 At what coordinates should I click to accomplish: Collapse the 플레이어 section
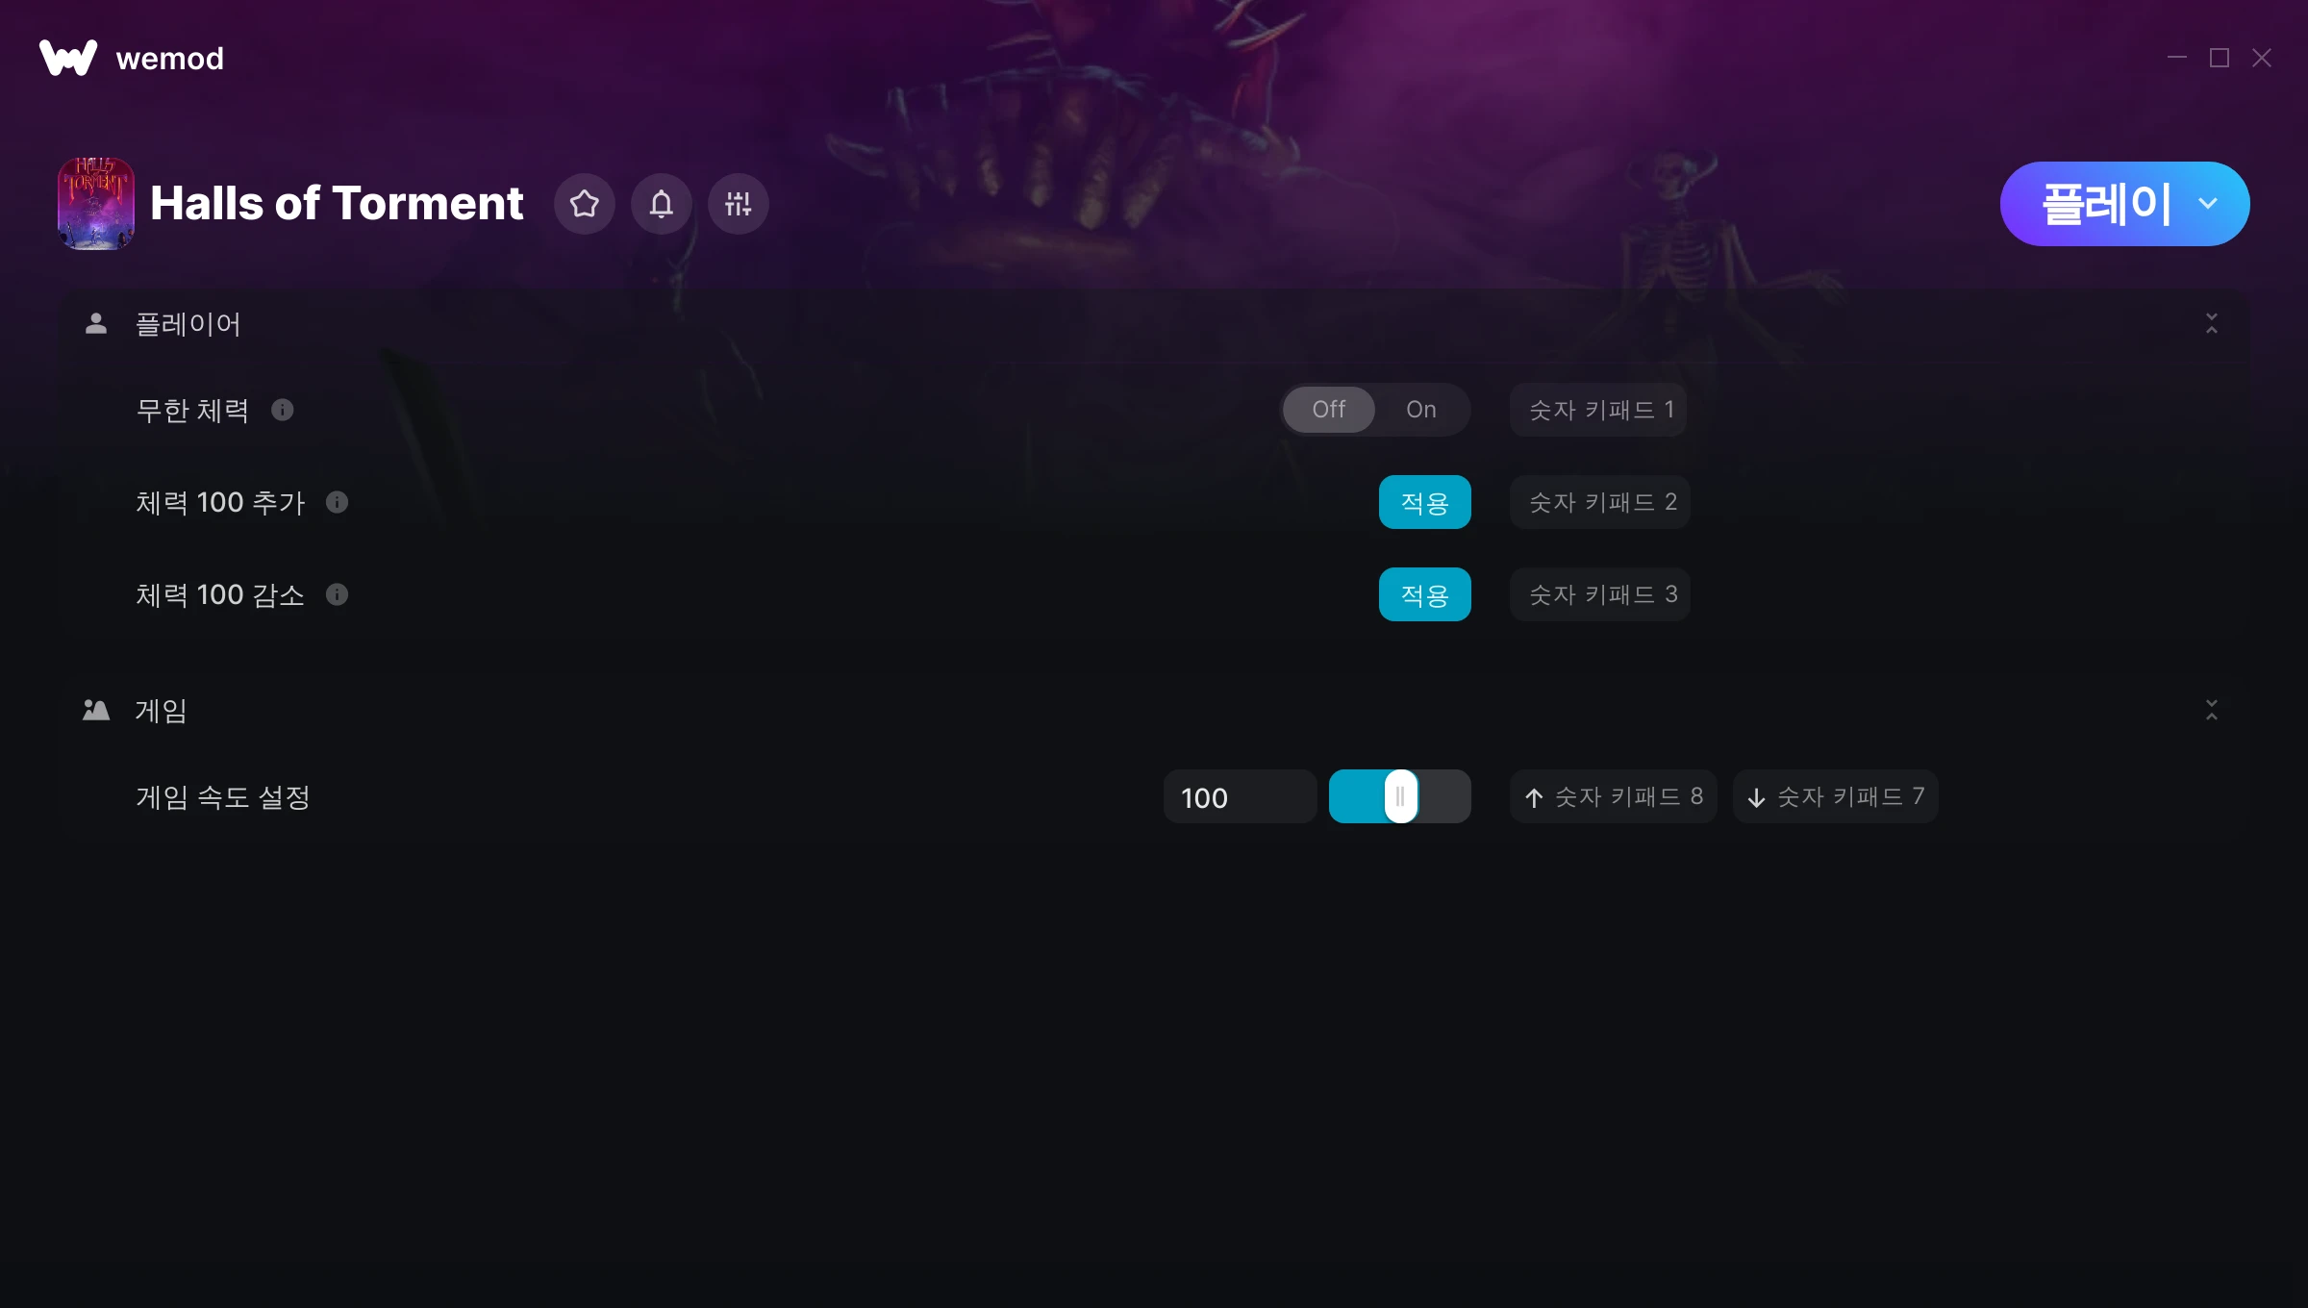2211,323
